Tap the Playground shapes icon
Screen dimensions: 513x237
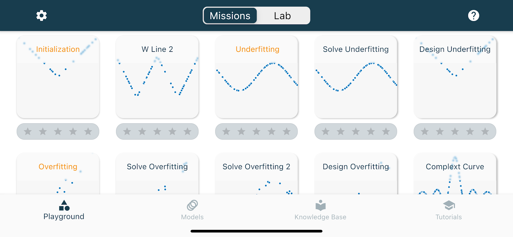point(64,205)
